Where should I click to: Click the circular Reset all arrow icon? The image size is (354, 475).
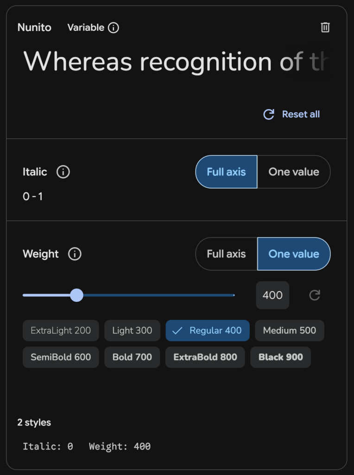(x=269, y=114)
